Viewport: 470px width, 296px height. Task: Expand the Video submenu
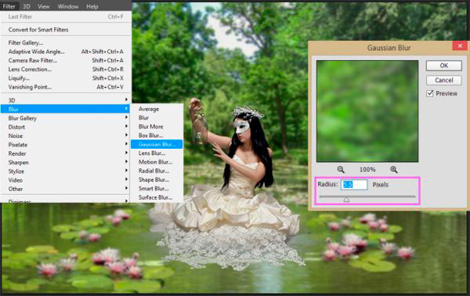pyautogui.click(x=66, y=180)
